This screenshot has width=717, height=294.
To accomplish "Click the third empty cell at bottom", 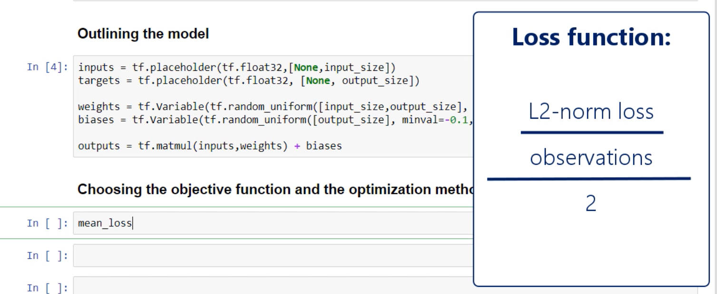I will point(271,286).
